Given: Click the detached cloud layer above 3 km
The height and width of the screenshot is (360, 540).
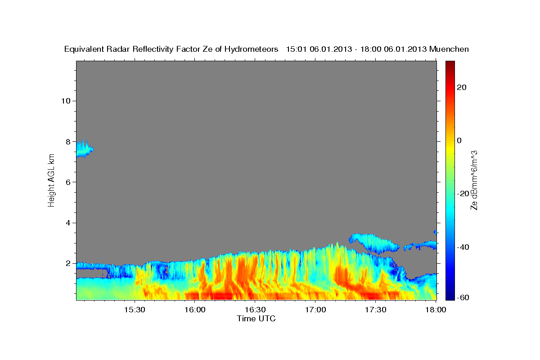Looking at the screenshot, I should [374, 243].
